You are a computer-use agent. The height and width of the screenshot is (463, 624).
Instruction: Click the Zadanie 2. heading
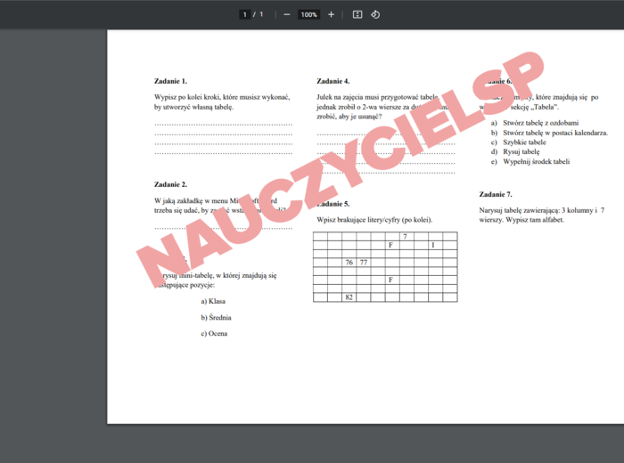tap(170, 184)
